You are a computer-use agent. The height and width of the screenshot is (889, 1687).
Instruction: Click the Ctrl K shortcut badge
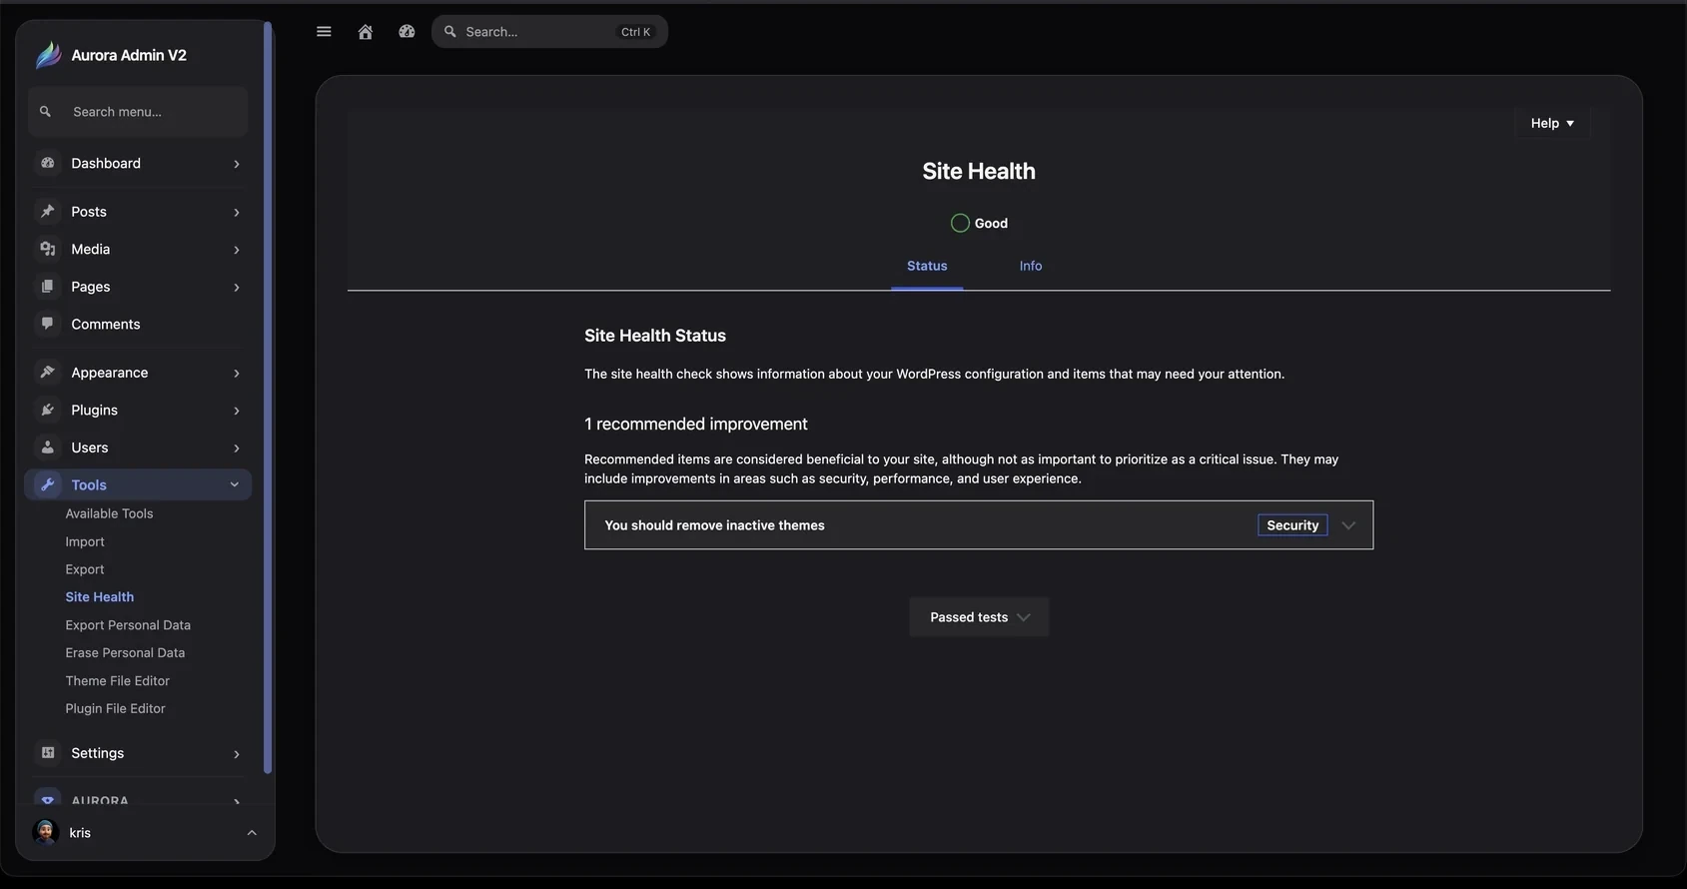pyautogui.click(x=635, y=32)
